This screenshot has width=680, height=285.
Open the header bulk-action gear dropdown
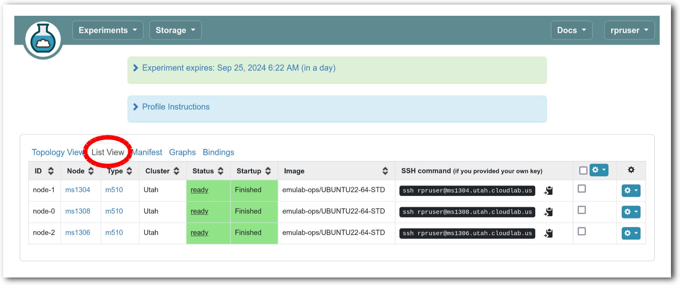coord(599,170)
